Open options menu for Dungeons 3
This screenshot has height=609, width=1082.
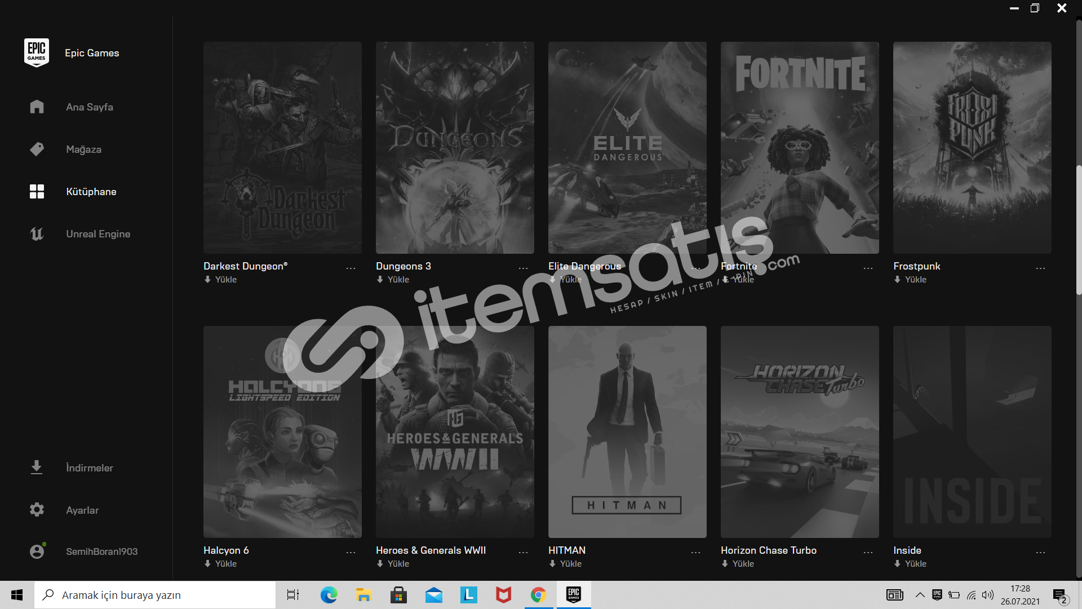(x=523, y=268)
